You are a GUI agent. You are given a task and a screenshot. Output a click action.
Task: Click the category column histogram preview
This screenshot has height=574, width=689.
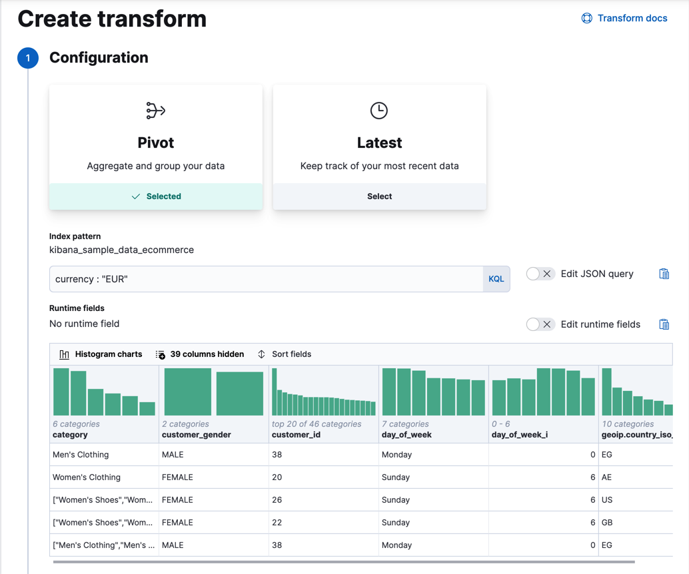[x=104, y=393]
